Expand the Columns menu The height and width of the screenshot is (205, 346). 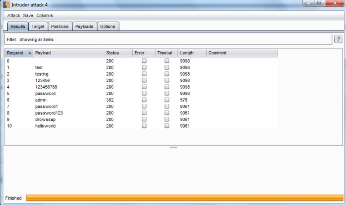pyautogui.click(x=44, y=15)
